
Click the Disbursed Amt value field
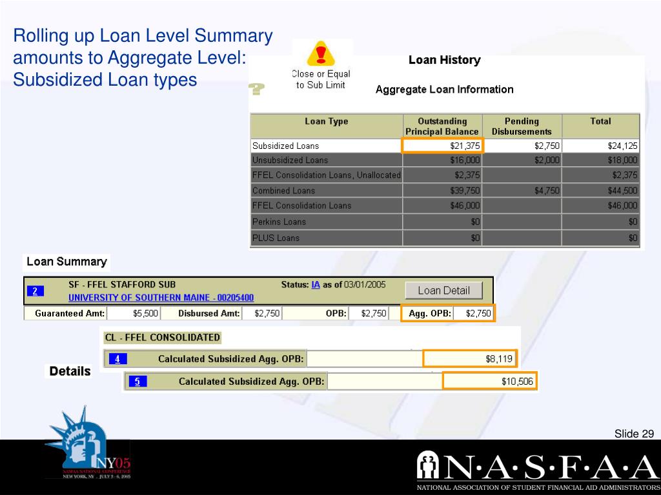[262, 313]
